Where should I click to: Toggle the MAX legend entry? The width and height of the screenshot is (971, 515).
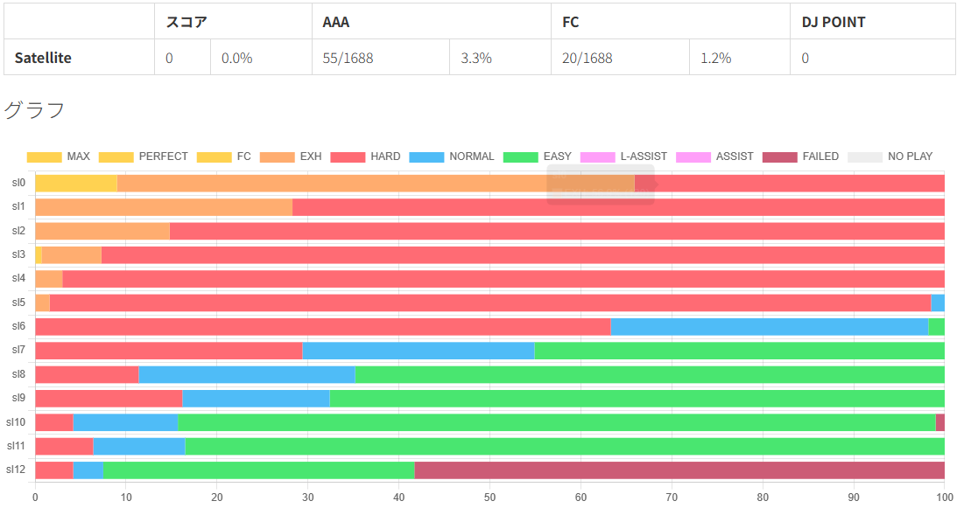(x=58, y=157)
